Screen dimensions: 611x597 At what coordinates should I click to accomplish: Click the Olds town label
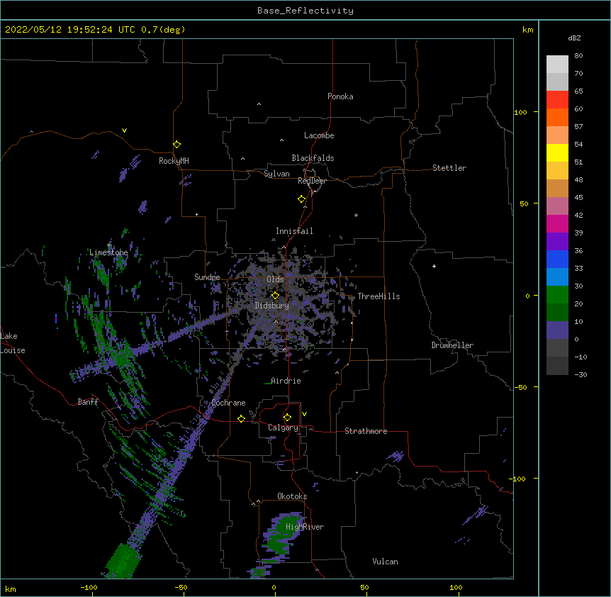[x=275, y=279]
